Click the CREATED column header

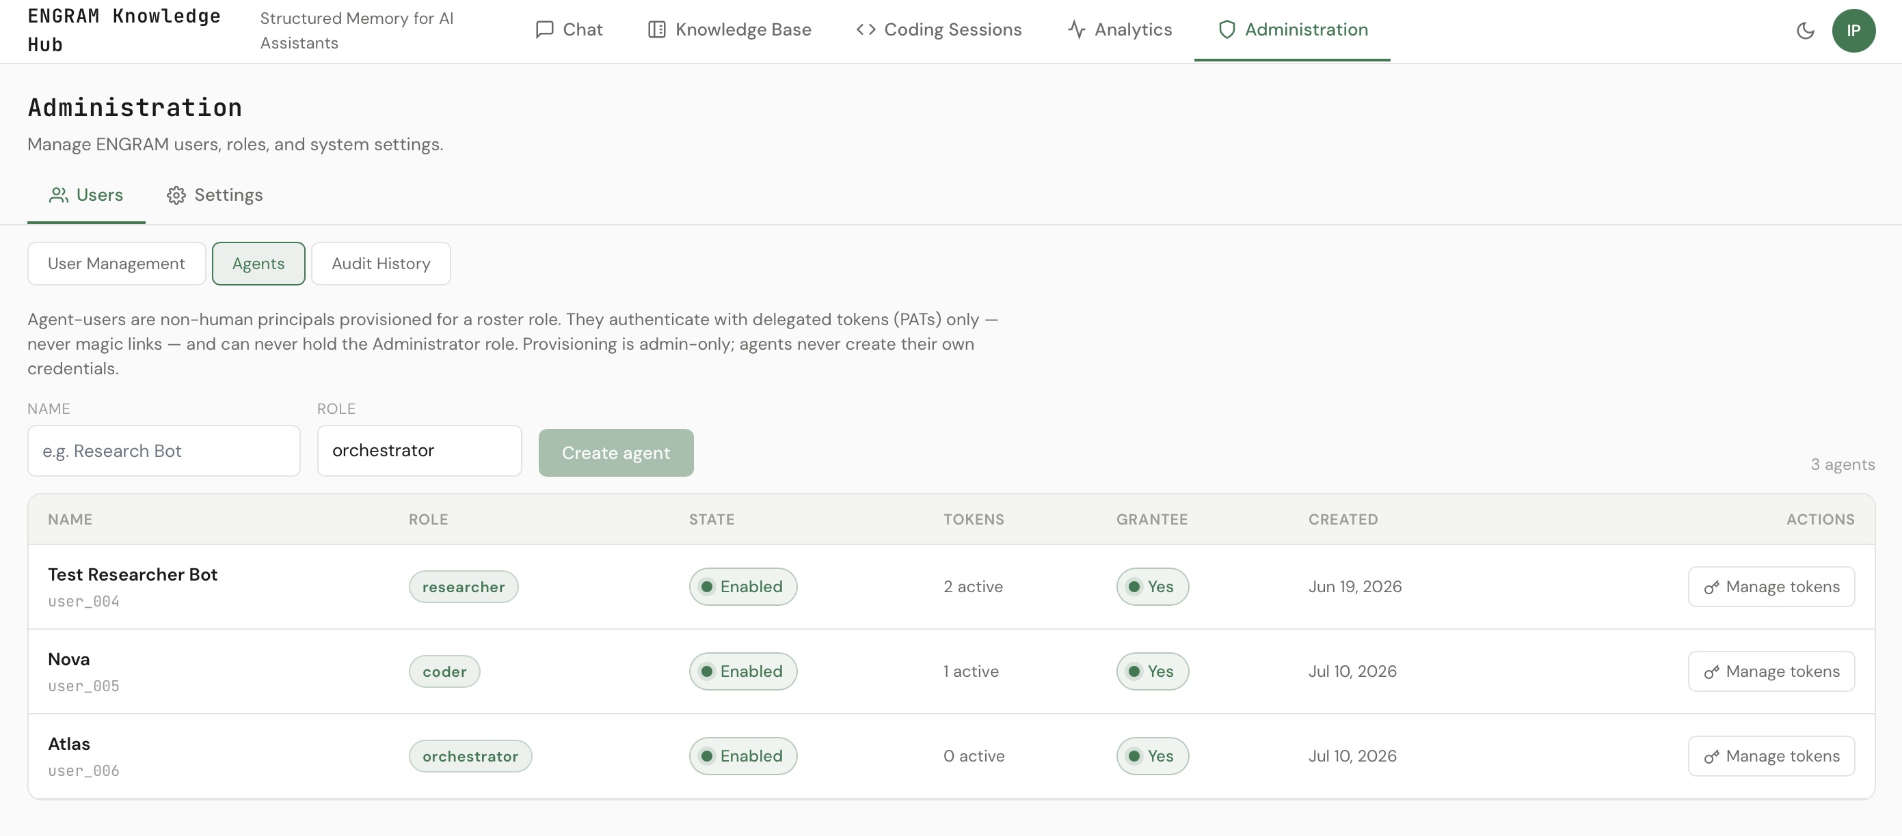(x=1343, y=520)
